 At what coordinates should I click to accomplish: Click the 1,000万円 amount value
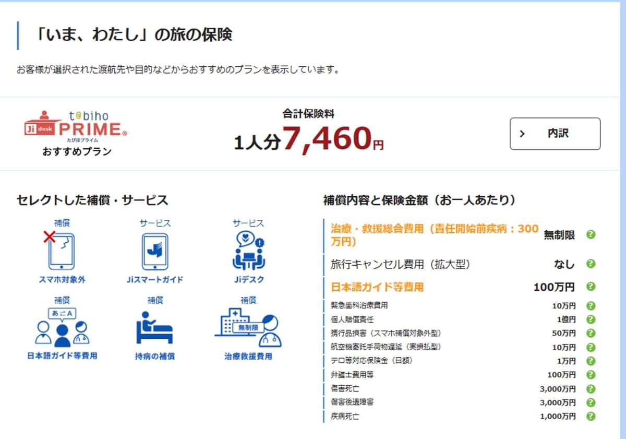[558, 417]
